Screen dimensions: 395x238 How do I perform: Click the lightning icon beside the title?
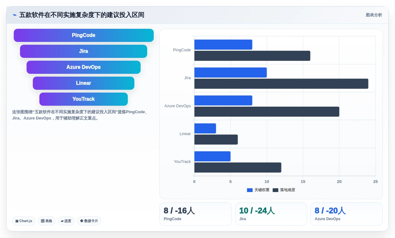[14, 15]
